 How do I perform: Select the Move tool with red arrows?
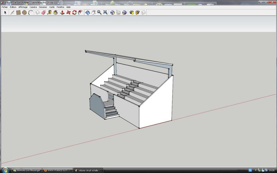[68, 12]
